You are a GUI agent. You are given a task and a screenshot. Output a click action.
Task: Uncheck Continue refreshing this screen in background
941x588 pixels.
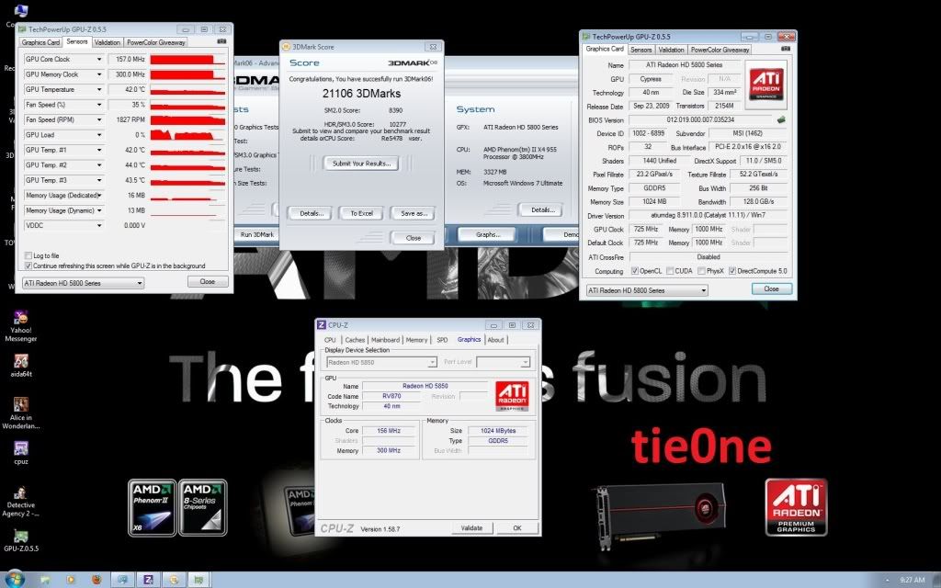click(x=28, y=266)
